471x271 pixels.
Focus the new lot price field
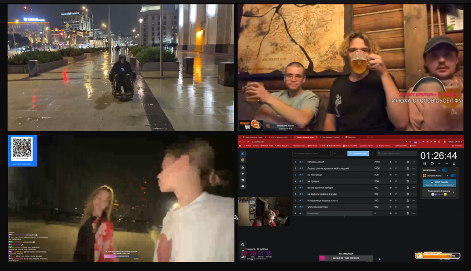coord(339,154)
